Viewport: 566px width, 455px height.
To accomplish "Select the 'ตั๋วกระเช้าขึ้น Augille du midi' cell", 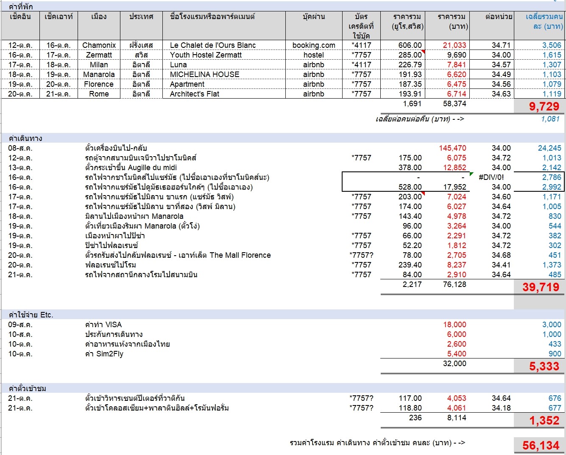I will (131, 168).
